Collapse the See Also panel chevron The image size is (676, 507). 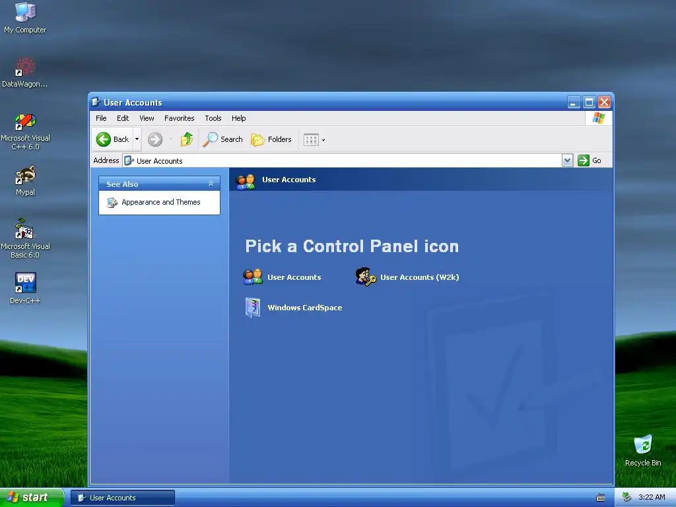coord(211,184)
